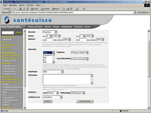The width and height of the screenshot is (151, 113).
Task: Click the Absender list scroll down arrow
Action: (53, 62)
